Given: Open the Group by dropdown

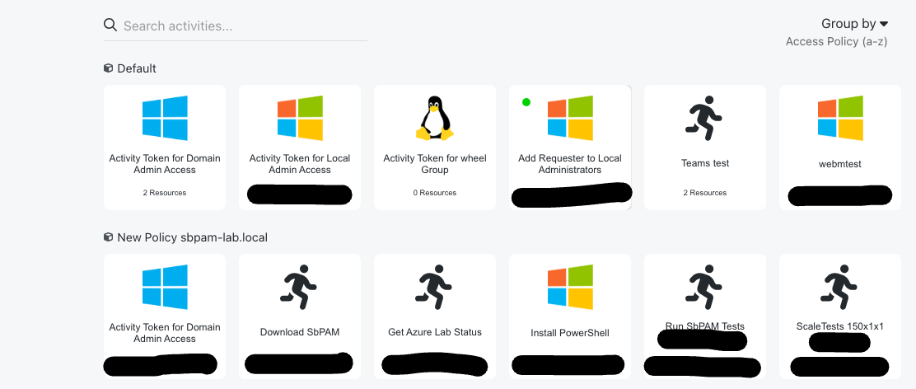Looking at the screenshot, I should [x=854, y=24].
